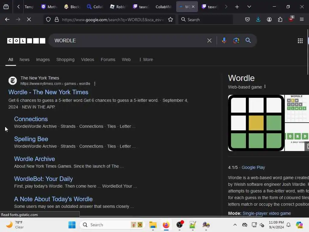This screenshot has width=309, height=232.
Task: Select the Web results tab
Action: (126, 60)
